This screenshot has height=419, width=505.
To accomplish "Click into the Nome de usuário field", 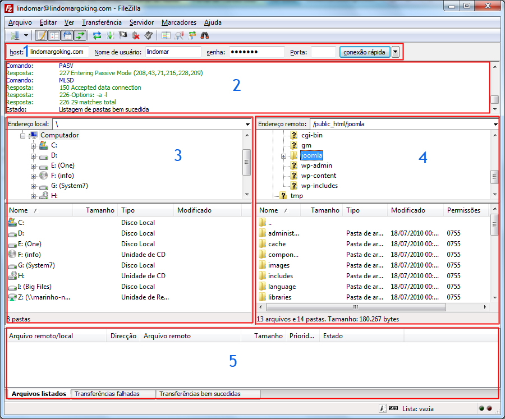I will pos(173,52).
